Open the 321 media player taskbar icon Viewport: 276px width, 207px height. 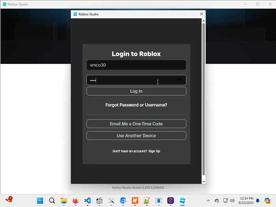pos(99,201)
